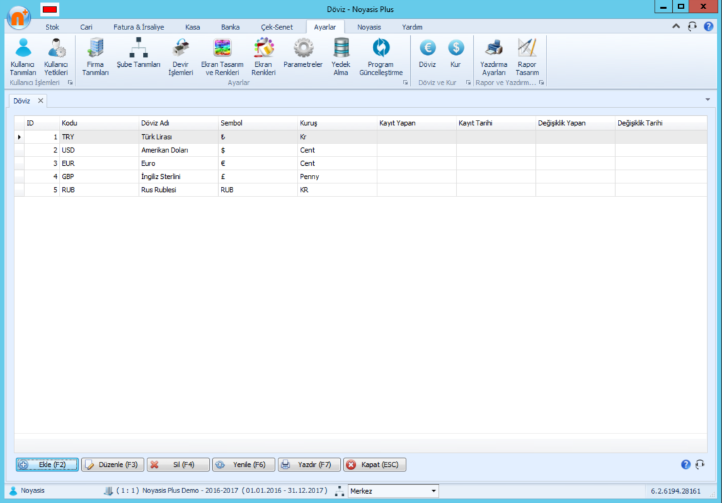Sort by the Döviz Adı column header
The width and height of the screenshot is (722, 503).
click(178, 123)
